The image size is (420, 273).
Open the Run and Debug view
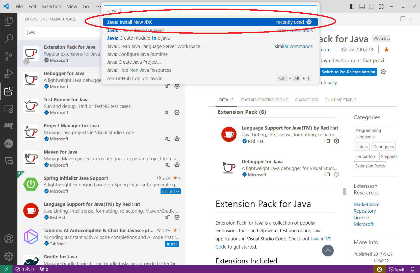tap(9, 73)
